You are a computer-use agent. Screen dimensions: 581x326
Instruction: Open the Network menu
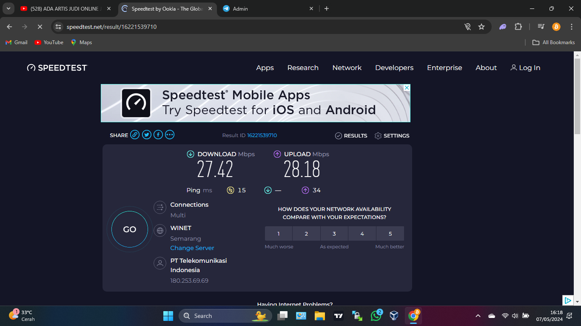point(347,68)
